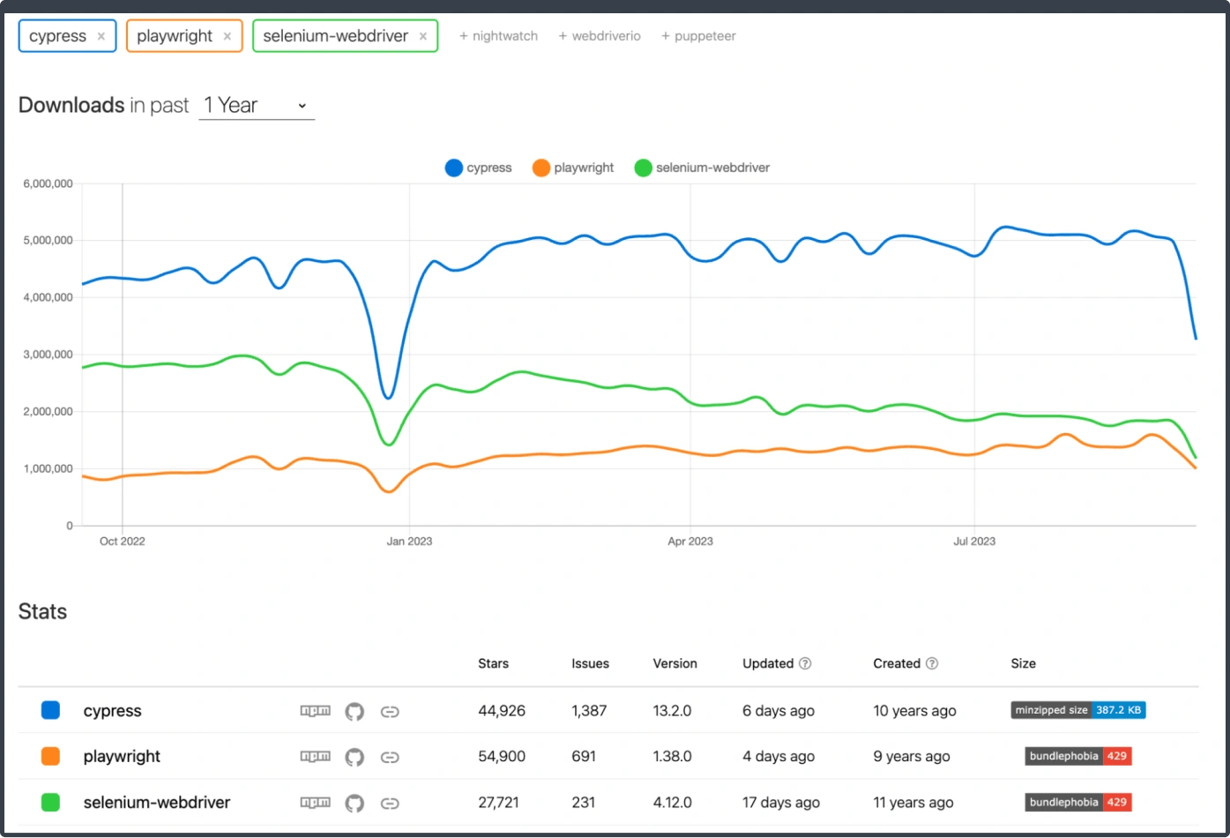
Task: Open the 1 Year time range dropdown
Action: (x=257, y=106)
